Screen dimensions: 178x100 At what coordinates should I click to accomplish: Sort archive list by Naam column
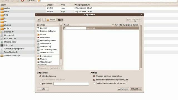click(x=23, y=5)
